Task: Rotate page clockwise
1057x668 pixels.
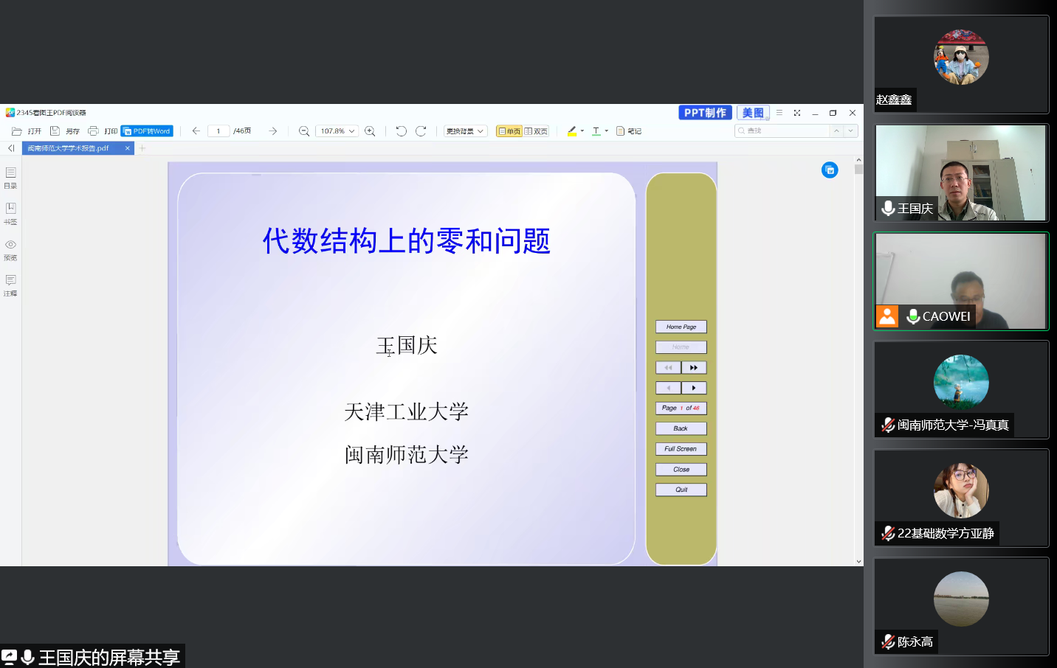Action: [x=421, y=131]
